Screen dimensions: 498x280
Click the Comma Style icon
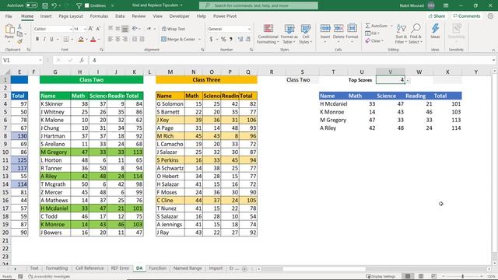[x=231, y=39]
